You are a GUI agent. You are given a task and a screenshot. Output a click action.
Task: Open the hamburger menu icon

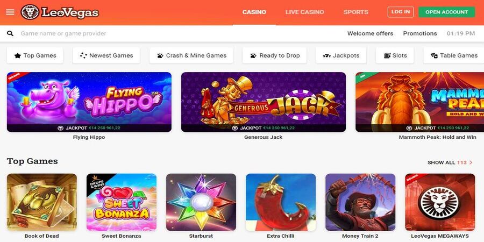pos(10,12)
